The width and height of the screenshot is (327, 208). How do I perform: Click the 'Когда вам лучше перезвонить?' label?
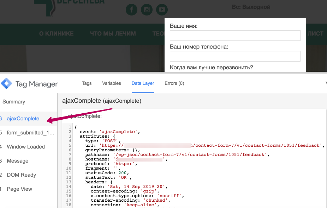tap(212, 68)
